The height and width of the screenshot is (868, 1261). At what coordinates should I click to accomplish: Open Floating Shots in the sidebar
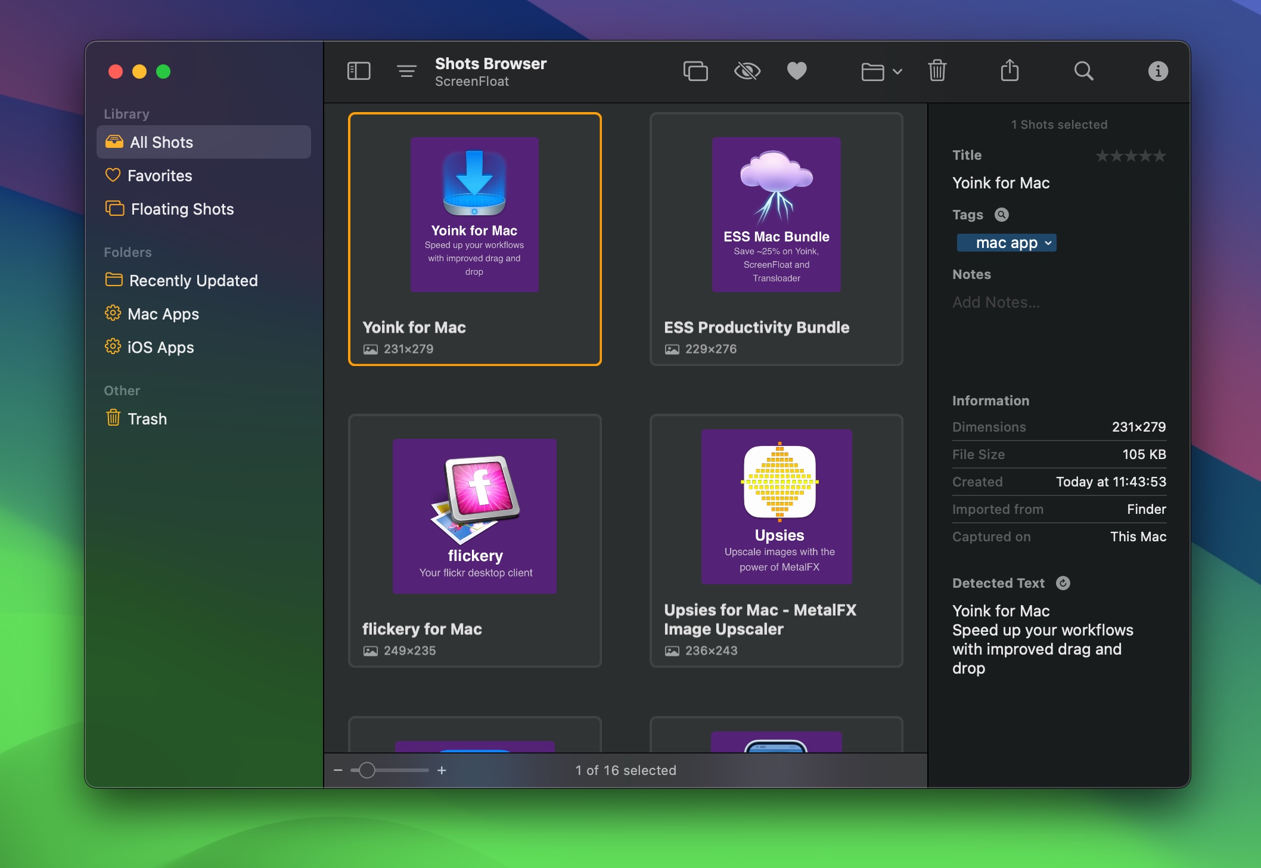(x=204, y=209)
